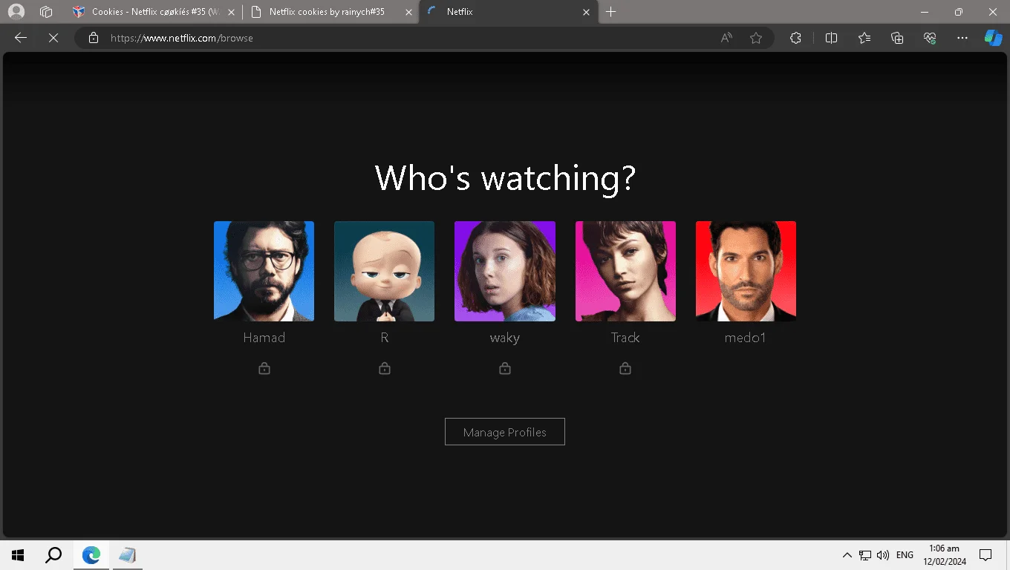
Task: Open the browser profile icon
Action: (x=16, y=12)
